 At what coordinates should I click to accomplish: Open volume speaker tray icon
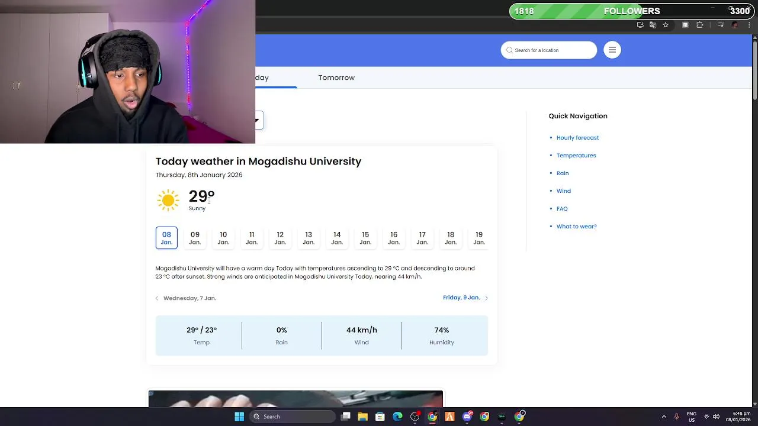tap(716, 417)
